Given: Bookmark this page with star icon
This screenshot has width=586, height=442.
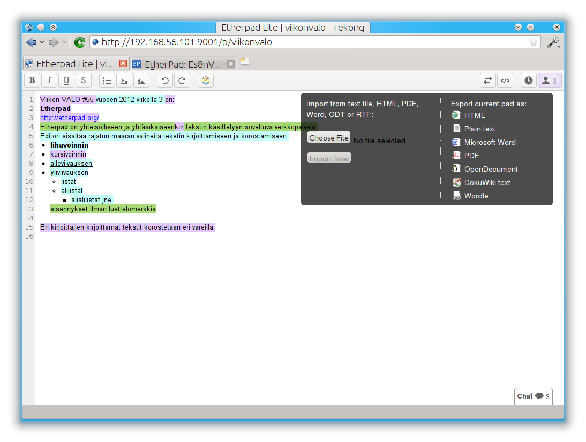Looking at the screenshot, I should point(534,42).
